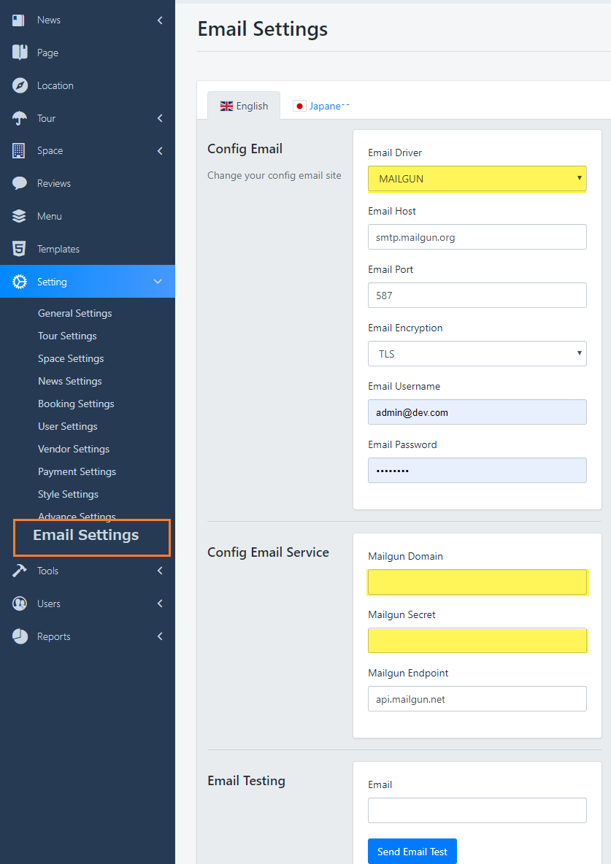The image size is (611, 864).
Task: Switch to the Japanese language tab
Action: tap(321, 106)
